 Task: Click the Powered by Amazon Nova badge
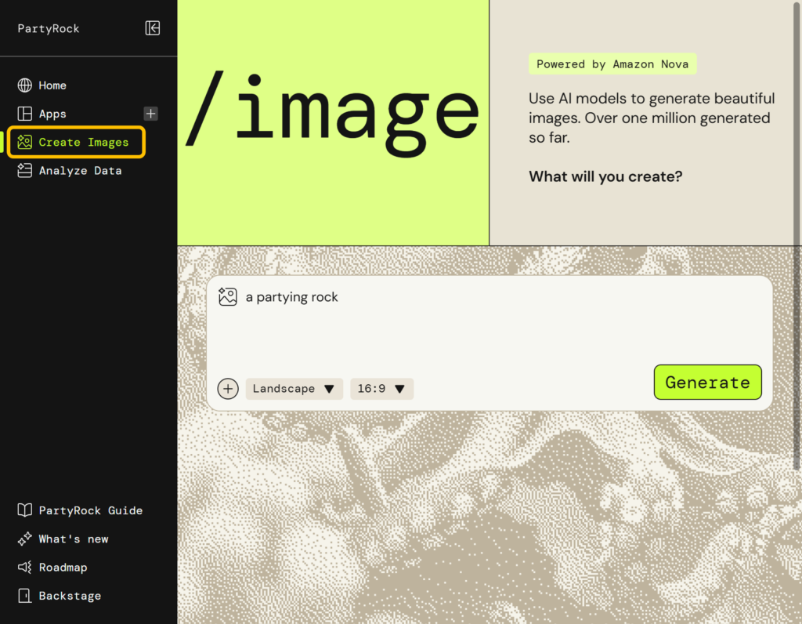coord(612,63)
